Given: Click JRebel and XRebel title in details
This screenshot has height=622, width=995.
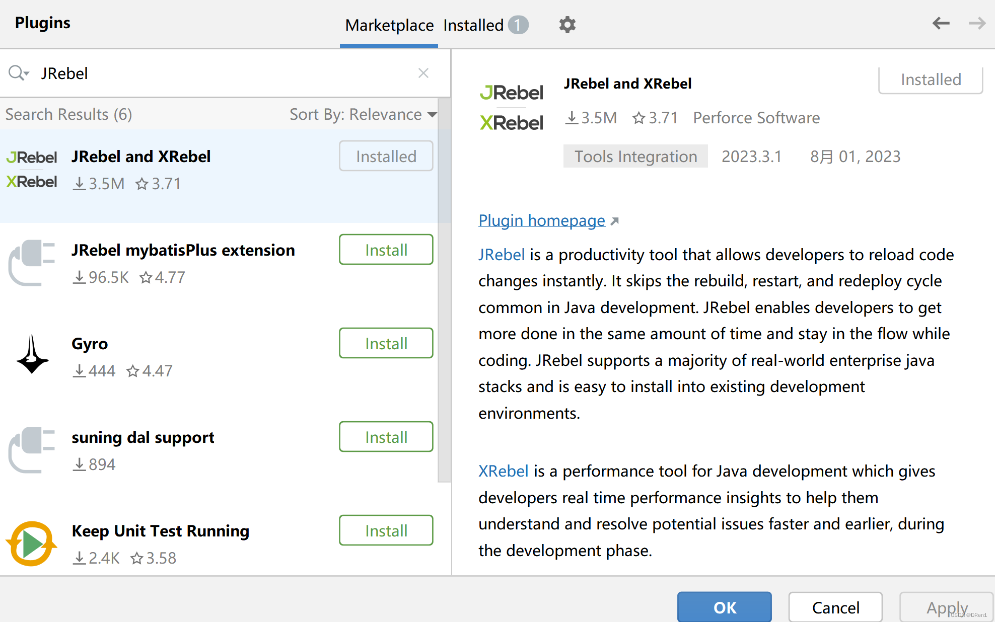Looking at the screenshot, I should point(627,84).
